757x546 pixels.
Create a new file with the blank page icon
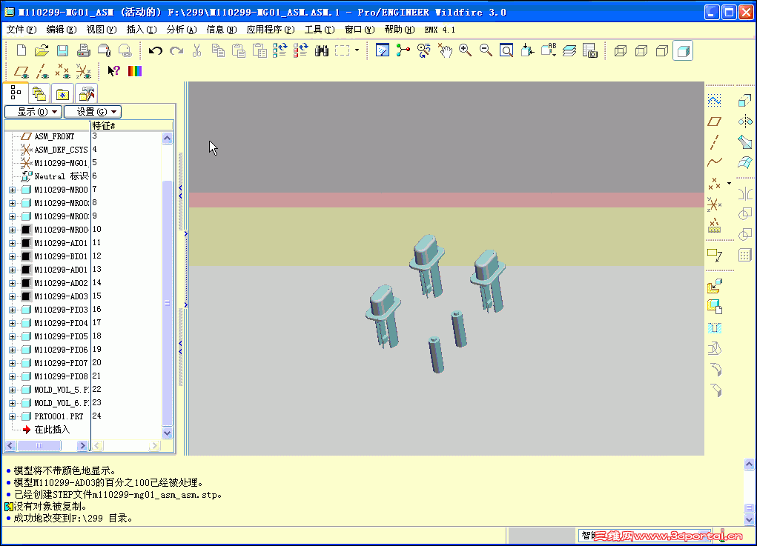(x=22, y=50)
